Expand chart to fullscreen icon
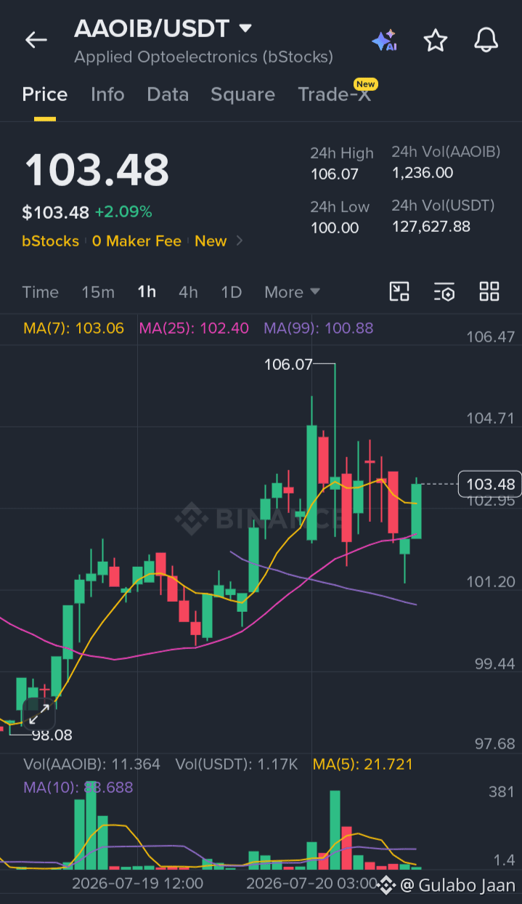Viewport: 522px width, 904px height. (39, 714)
